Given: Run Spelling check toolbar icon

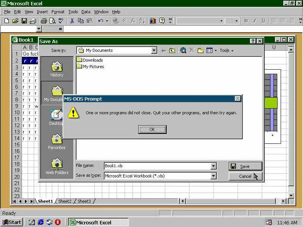Looking at the screenshot, I should click(61, 21).
